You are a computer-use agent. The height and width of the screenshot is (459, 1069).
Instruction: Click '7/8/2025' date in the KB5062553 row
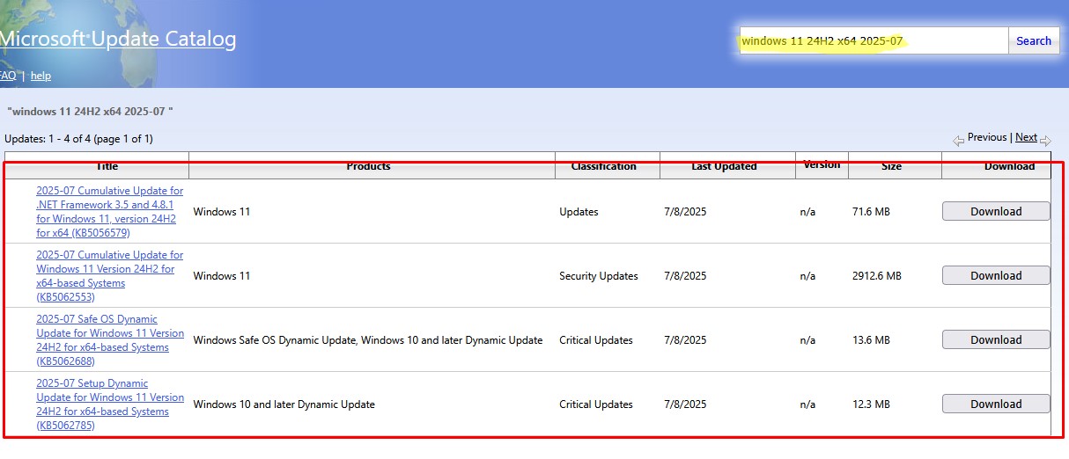tap(685, 276)
